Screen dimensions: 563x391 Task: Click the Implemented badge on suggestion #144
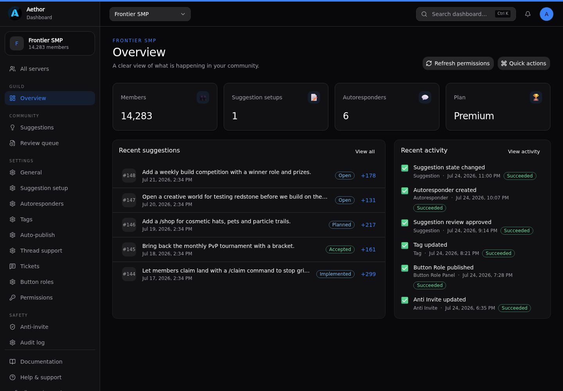335,274
